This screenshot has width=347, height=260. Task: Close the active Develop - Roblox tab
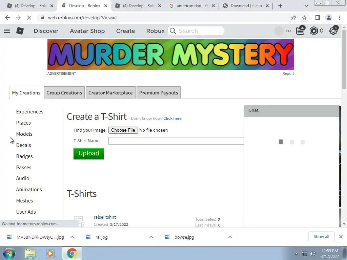106,6
